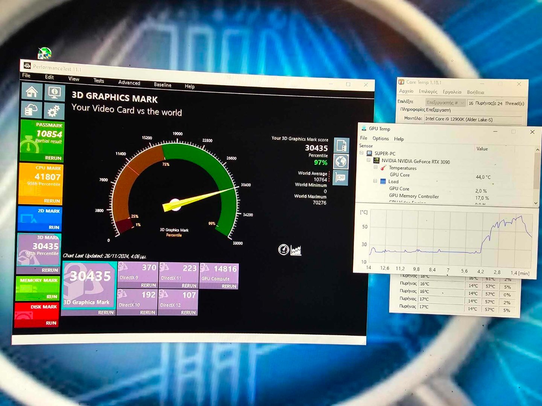Image resolution: width=542 pixels, height=406 pixels.
Task: Collapse the Load node in GPU Temp
Action: click(x=375, y=181)
